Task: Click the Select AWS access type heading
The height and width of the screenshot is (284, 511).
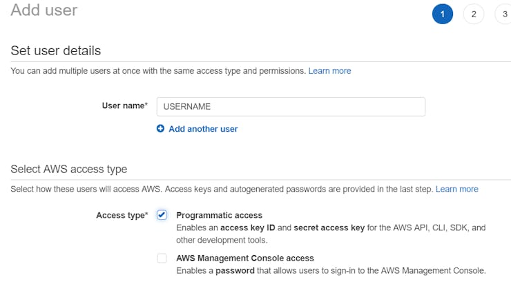Action: [x=69, y=170]
